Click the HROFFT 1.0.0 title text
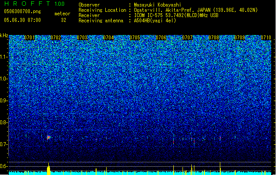Screen dimensions: 276x175 coord(35,3)
